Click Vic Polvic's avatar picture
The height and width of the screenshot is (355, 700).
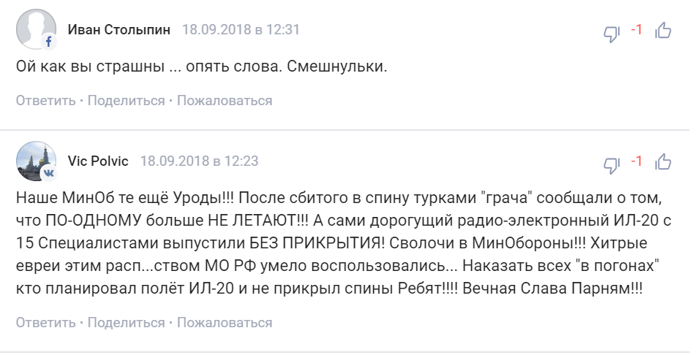pos(34,159)
